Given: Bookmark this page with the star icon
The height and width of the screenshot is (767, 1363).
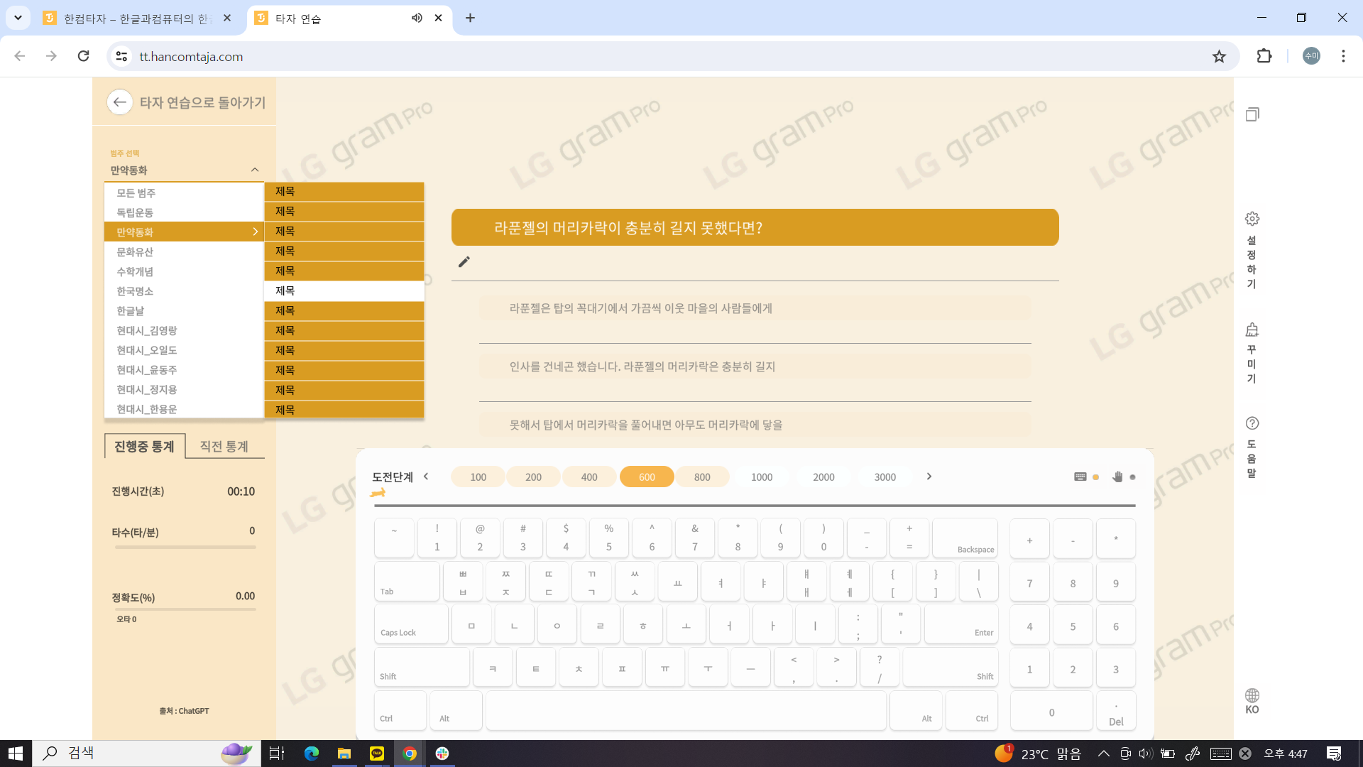Looking at the screenshot, I should (1219, 56).
